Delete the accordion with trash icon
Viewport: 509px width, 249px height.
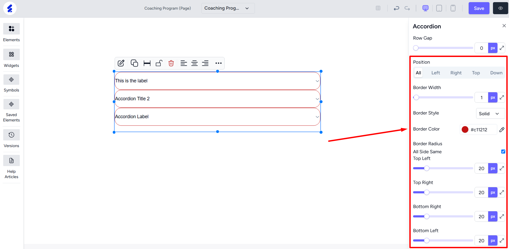[171, 63]
